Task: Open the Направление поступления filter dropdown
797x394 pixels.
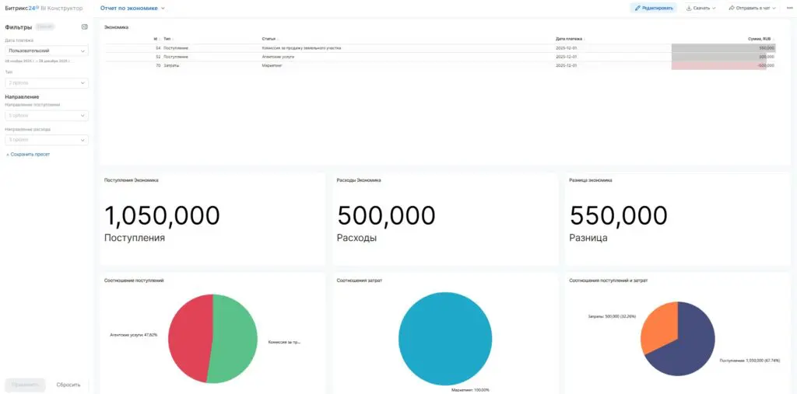Action: tap(46, 116)
